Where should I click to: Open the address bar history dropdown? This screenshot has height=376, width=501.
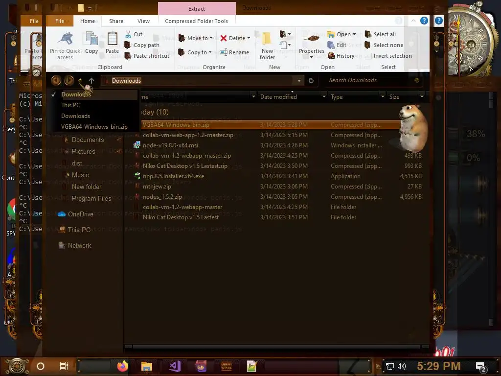click(x=299, y=81)
